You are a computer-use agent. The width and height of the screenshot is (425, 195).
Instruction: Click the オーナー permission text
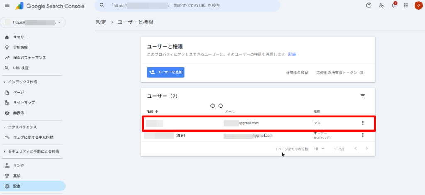tap(320, 133)
